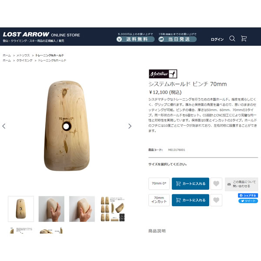Go to the Lost Arrow Online Store logo
Viewport: 261px width, 261px height.
click(41, 37)
